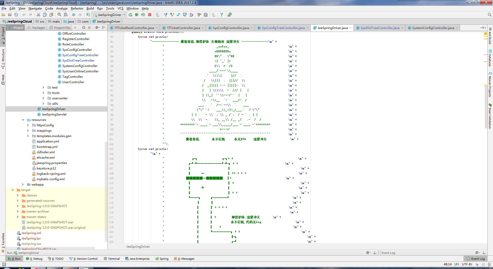
Task: Click the Debug bug icon in toolbar
Action: [x=137, y=15]
